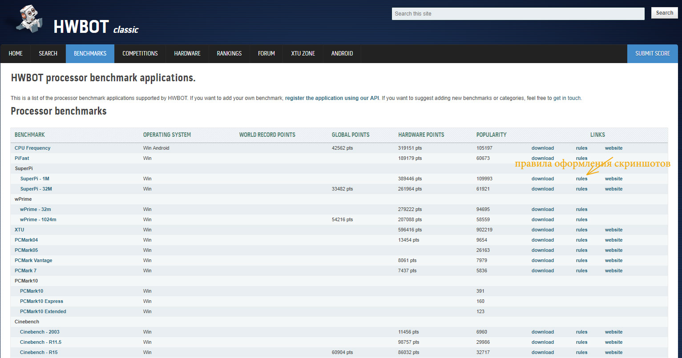Open the PCMark10 Extended benchmark

43,311
